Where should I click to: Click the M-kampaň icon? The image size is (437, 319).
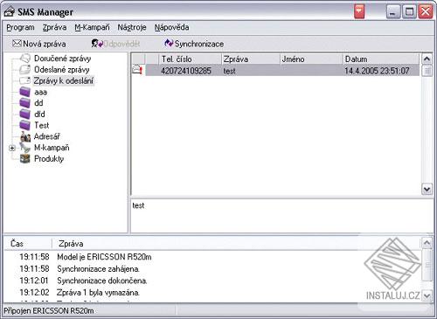25,148
